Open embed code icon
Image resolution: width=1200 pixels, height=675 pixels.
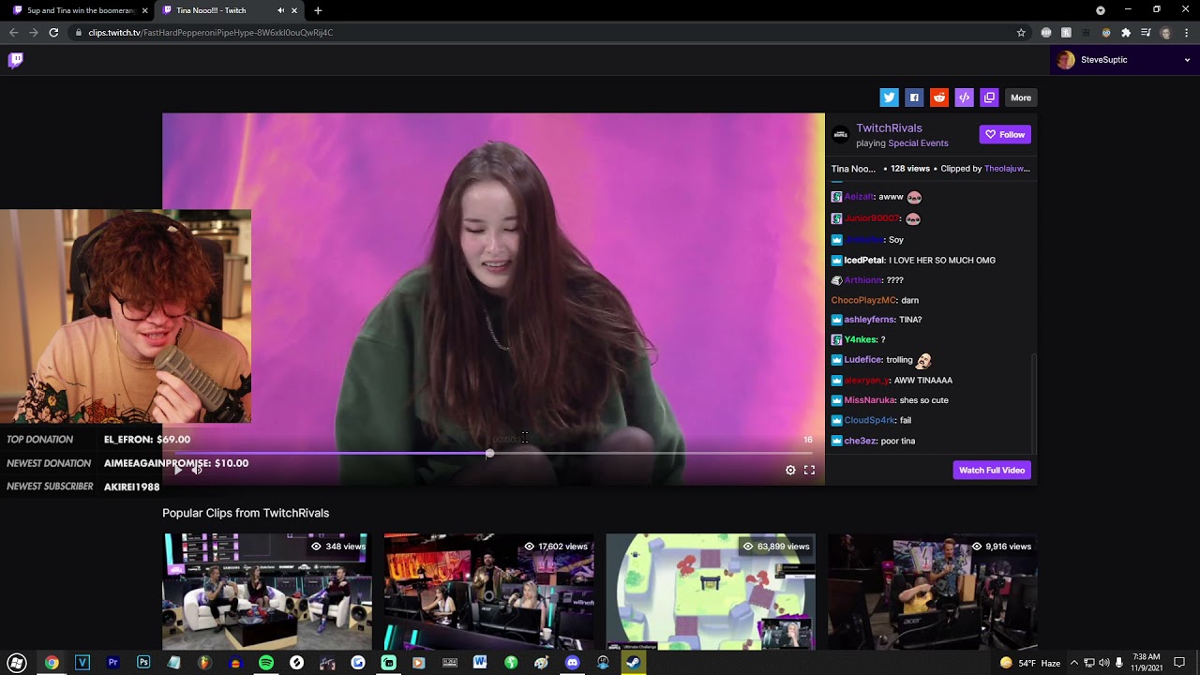pos(964,97)
